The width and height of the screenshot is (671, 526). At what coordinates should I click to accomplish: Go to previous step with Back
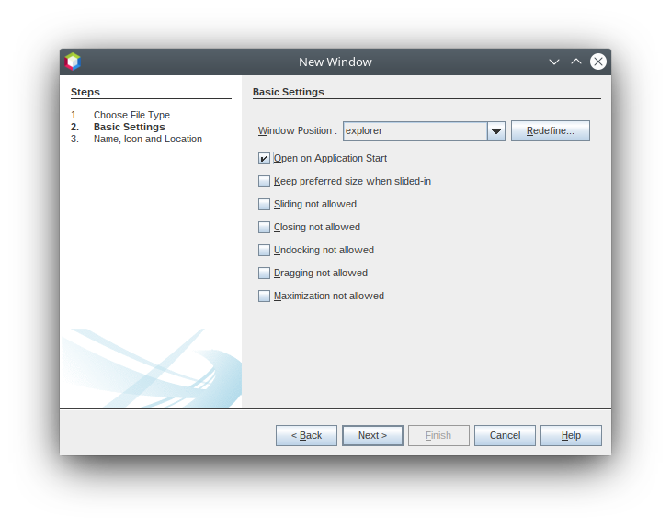point(306,435)
